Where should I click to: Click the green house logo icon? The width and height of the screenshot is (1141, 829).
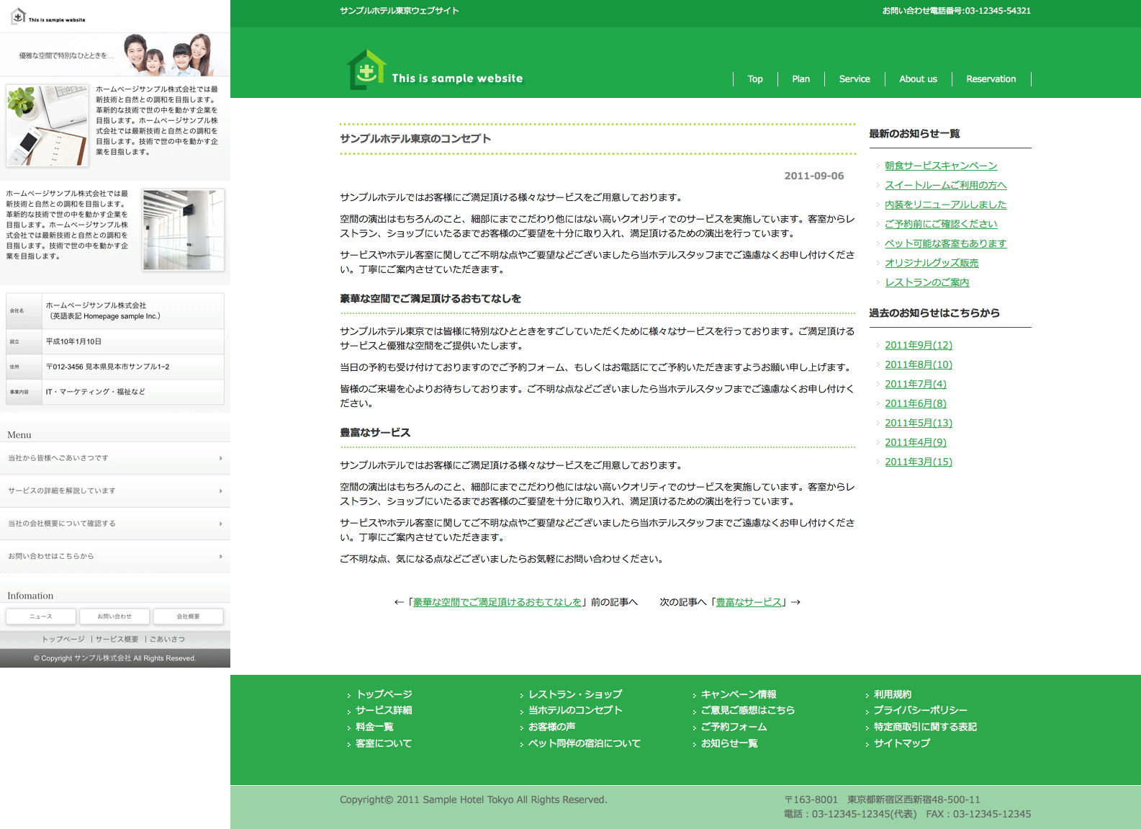click(366, 70)
